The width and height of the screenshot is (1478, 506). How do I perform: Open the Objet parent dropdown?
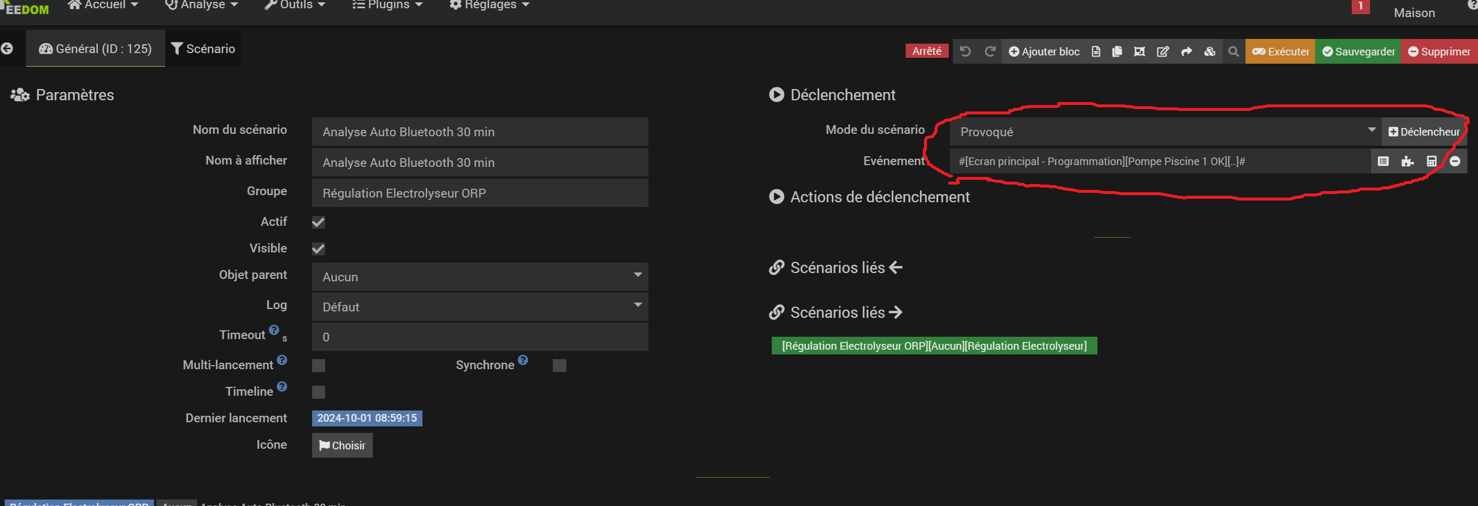tap(480, 277)
